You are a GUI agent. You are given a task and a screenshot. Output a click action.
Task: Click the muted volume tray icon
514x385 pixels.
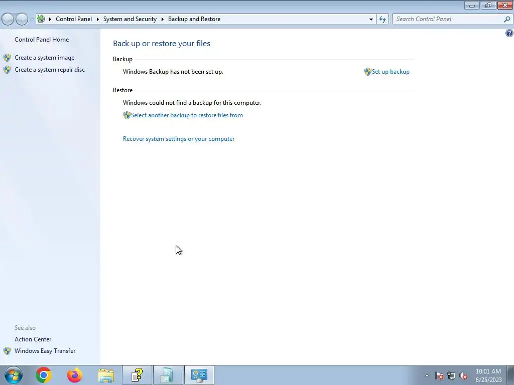click(x=463, y=375)
